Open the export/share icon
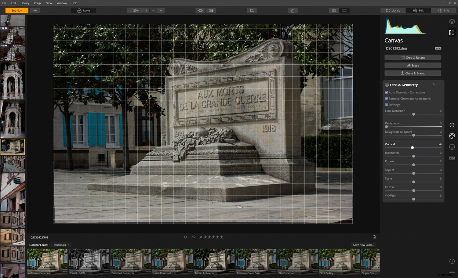Viewport: 458px width, 278px height. point(293,10)
